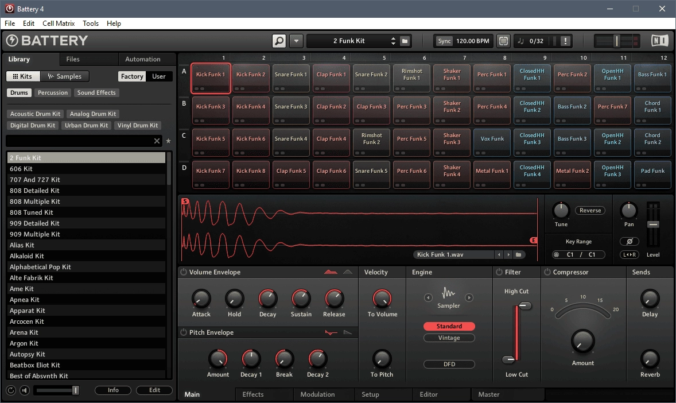This screenshot has height=403, width=676.
Task: Toggle the Sync button
Action: pyautogui.click(x=444, y=41)
